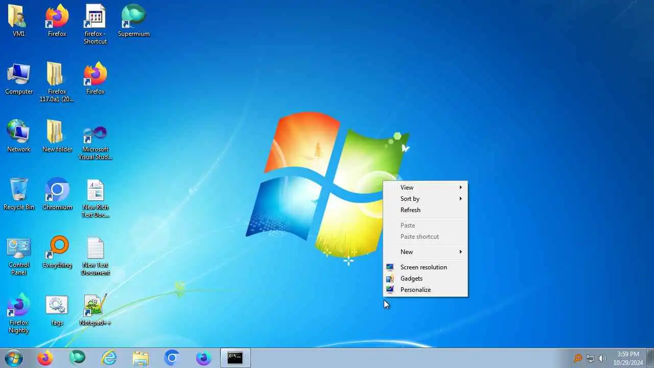
Task: Select the Computer desktop icon
Action: pyautogui.click(x=19, y=79)
